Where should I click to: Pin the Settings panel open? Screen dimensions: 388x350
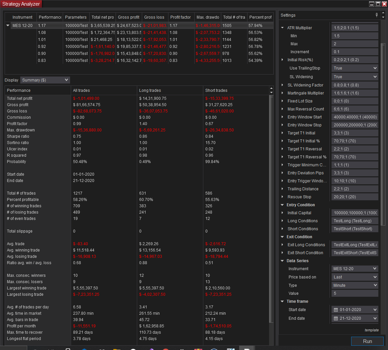pyautogui.click(x=376, y=15)
